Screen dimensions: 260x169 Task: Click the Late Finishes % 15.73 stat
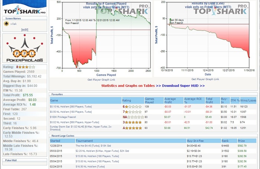click(x=20, y=154)
